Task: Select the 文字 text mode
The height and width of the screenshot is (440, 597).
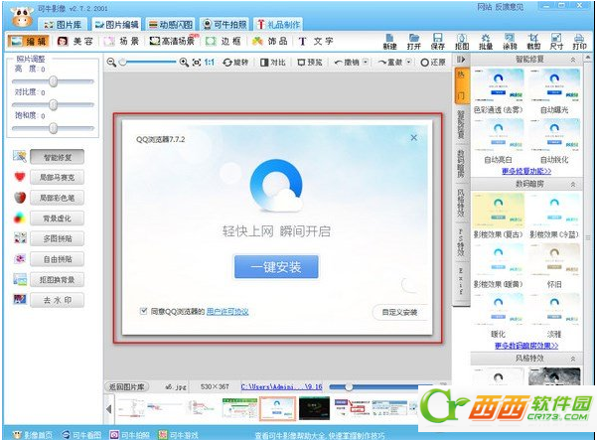Action: coord(316,41)
